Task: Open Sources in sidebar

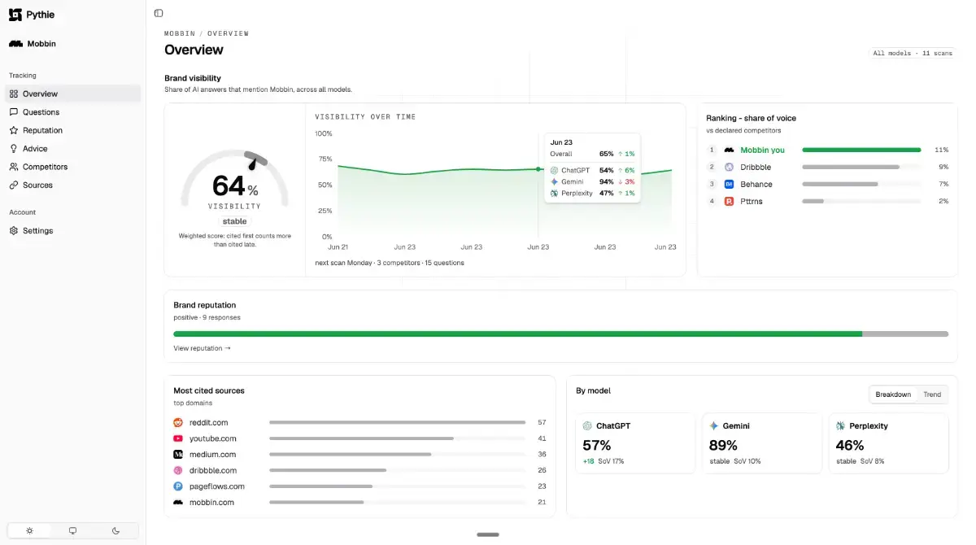Action: point(73,185)
